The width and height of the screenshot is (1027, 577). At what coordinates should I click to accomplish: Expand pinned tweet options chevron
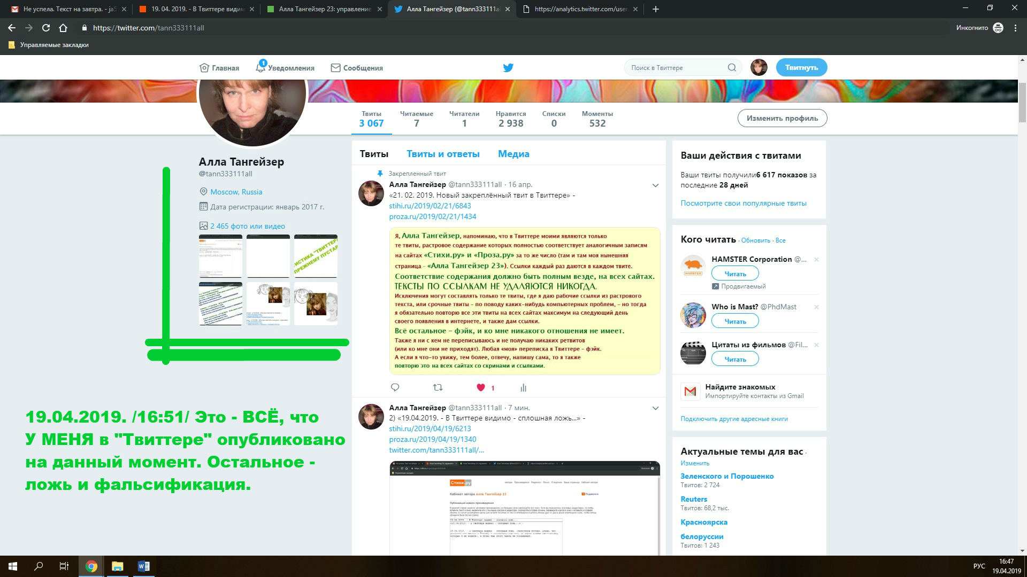[655, 185]
